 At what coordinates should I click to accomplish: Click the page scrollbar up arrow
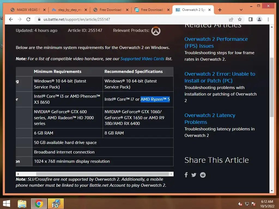[x=272, y=27]
